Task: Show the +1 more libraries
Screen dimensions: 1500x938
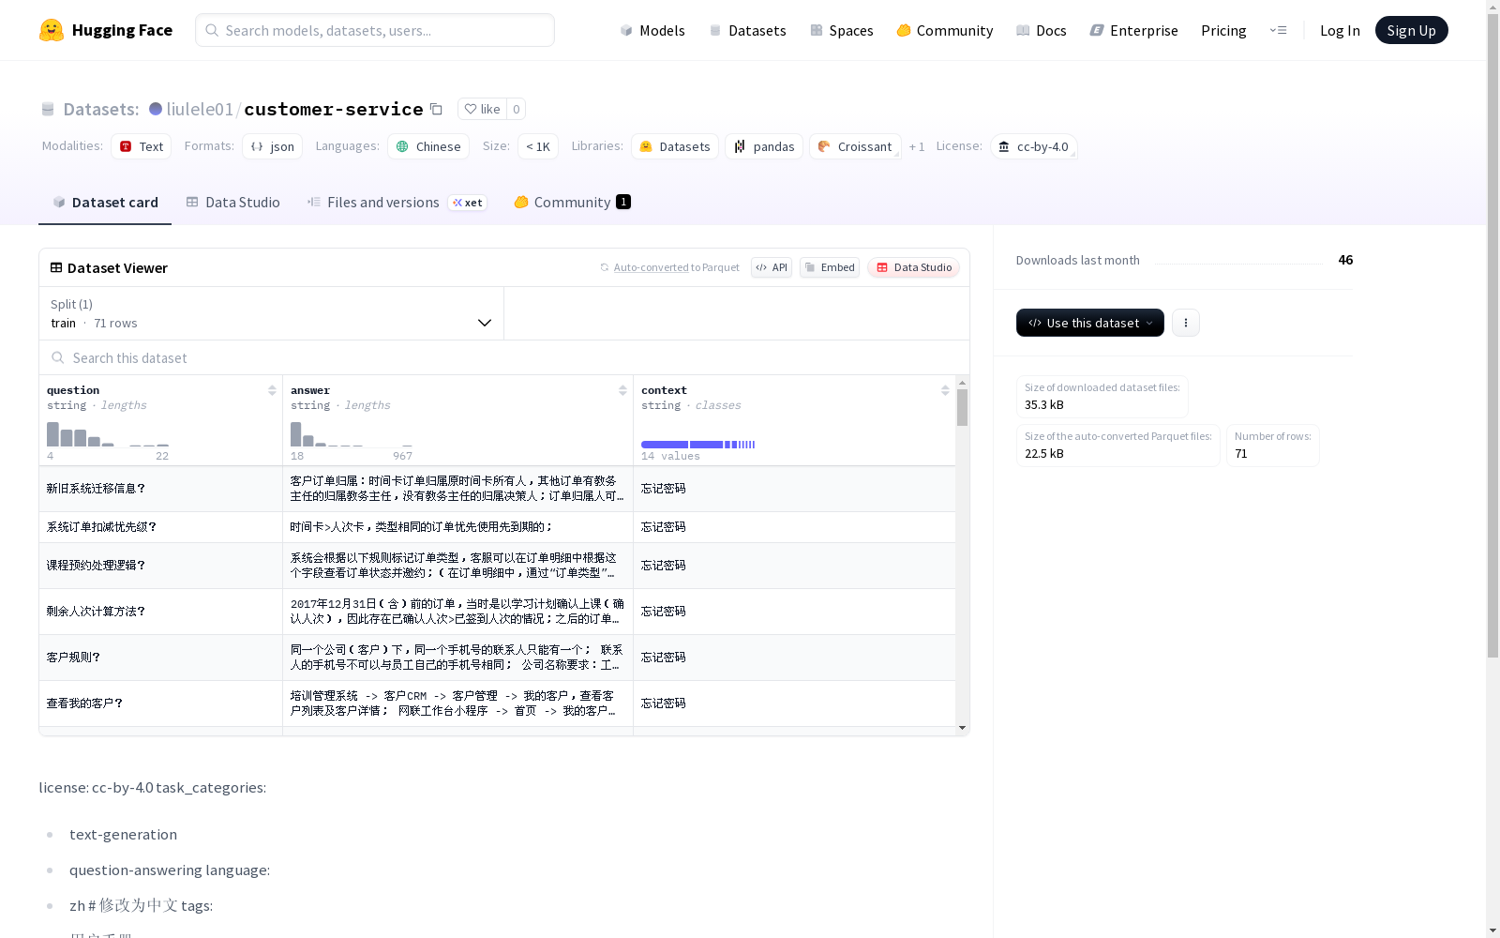Action: point(917,146)
